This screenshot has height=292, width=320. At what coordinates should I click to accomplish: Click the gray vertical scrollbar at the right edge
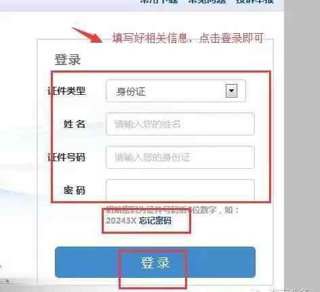coord(302,144)
